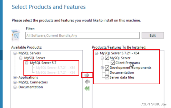Uncheck Development Components checkbox

(x=107, y=68)
